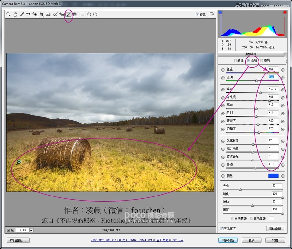Select the Hand tool
Viewport: 292px width, 249px height.
(15, 14)
